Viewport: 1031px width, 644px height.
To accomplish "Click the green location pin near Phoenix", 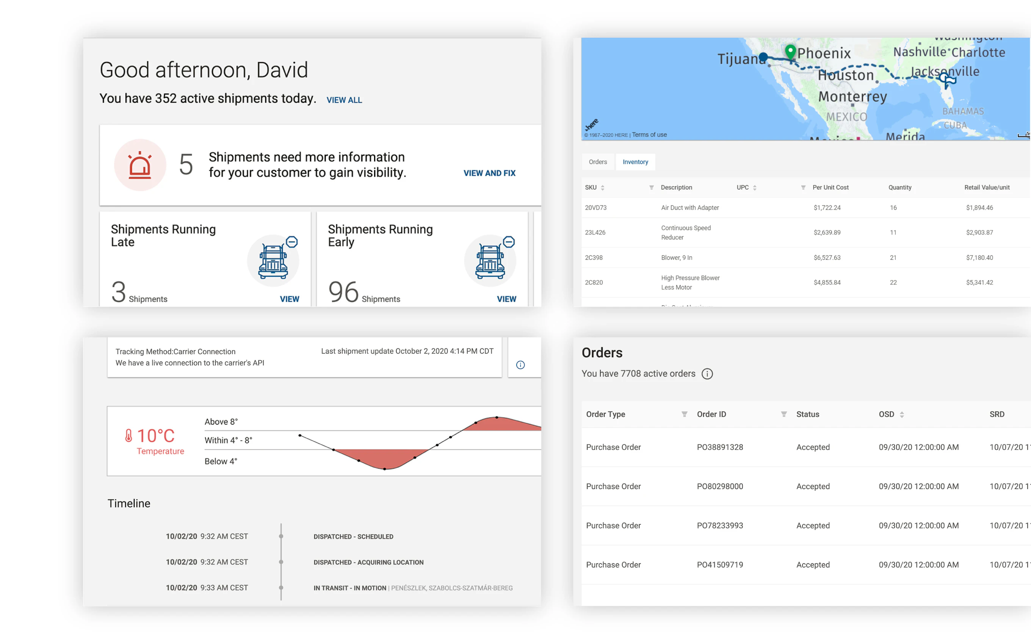I will (791, 53).
